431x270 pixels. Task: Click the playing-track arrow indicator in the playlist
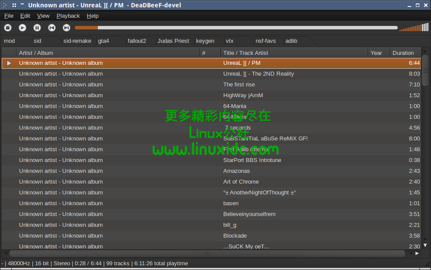tap(9, 63)
